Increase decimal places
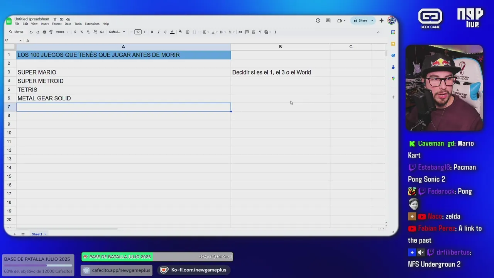The width and height of the screenshot is (494, 278). 95,32
